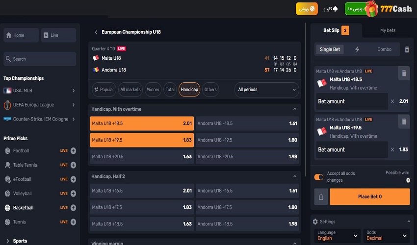
Task: Click the plus icon next to Tennis
Action: (x=73, y=222)
